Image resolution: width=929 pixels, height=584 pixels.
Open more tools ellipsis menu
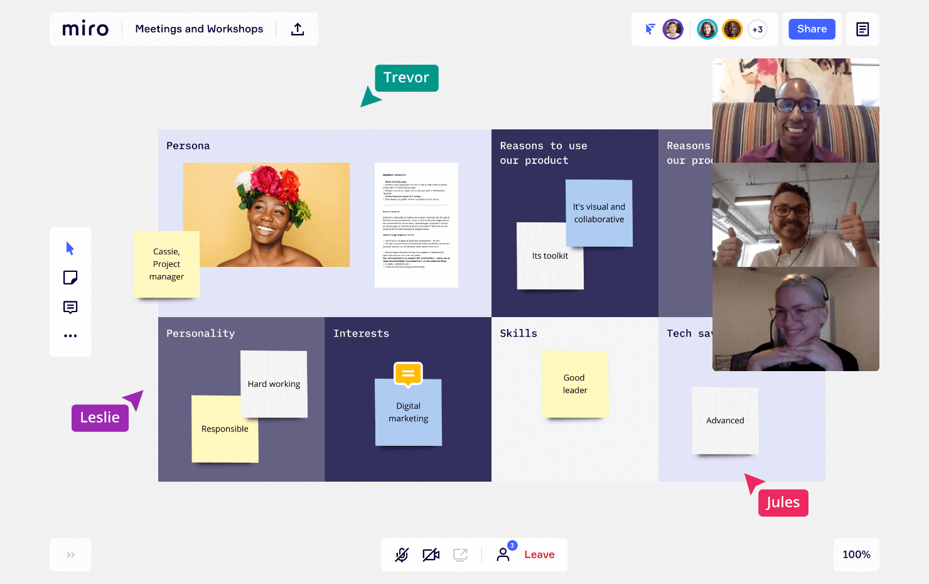[70, 336]
